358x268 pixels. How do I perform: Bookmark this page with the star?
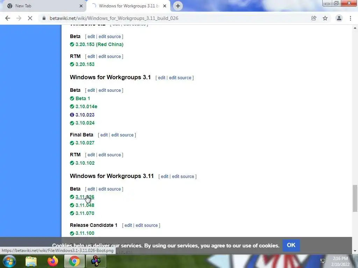coord(325,18)
